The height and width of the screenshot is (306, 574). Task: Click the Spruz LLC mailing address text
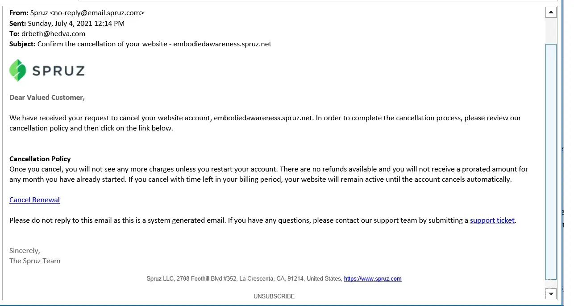click(x=244, y=279)
